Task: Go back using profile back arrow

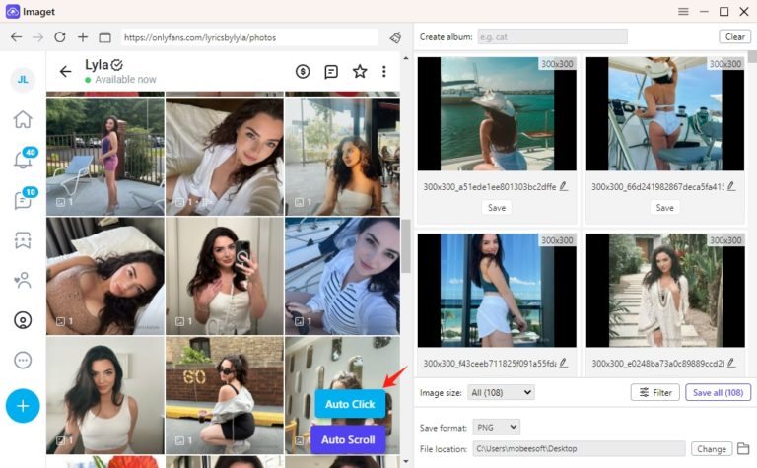Action: click(66, 71)
